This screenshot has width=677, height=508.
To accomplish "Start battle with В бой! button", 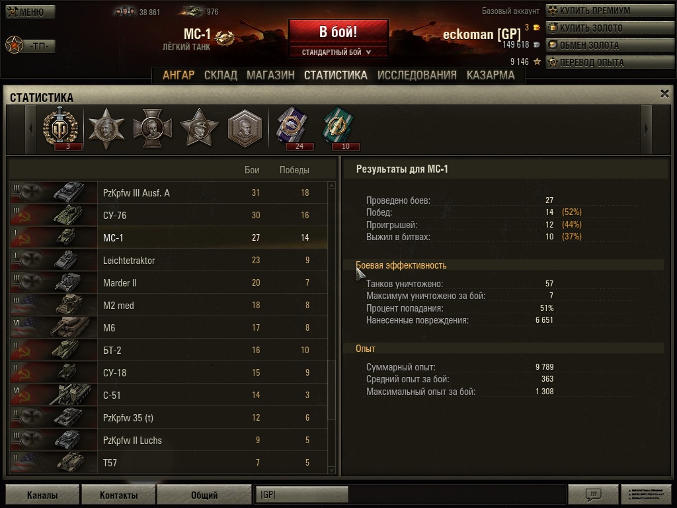I will tap(338, 32).
